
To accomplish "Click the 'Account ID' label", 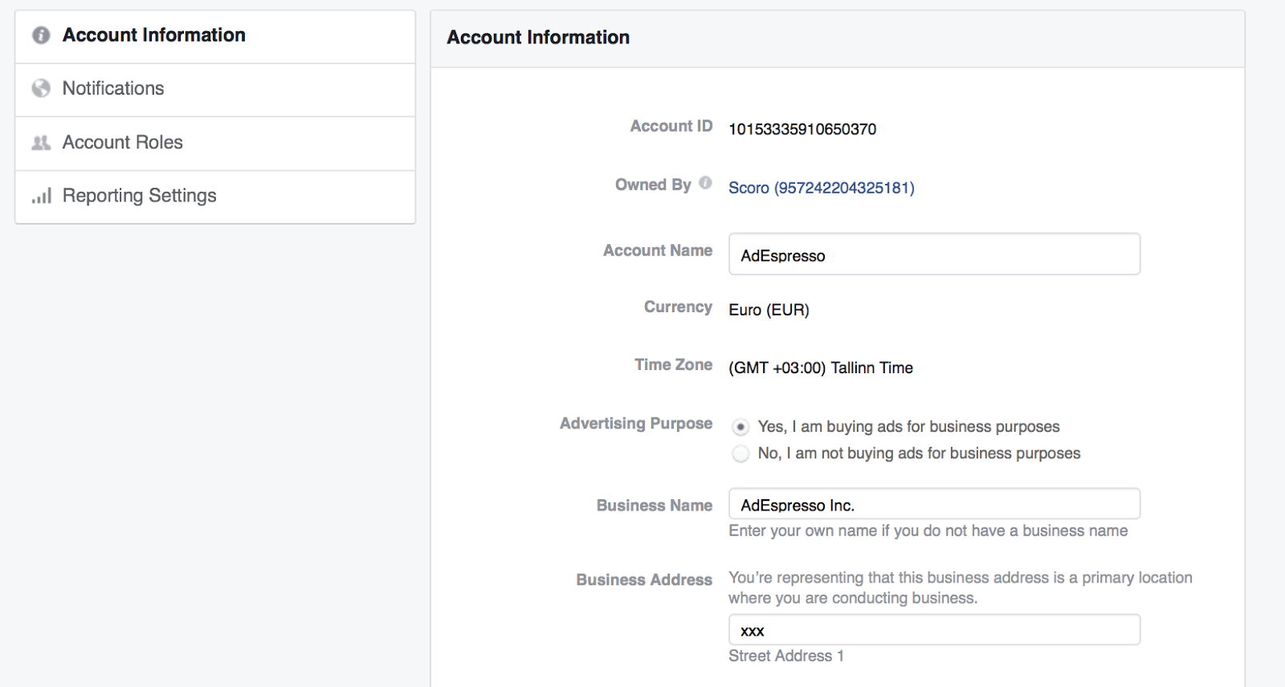I will 671,126.
